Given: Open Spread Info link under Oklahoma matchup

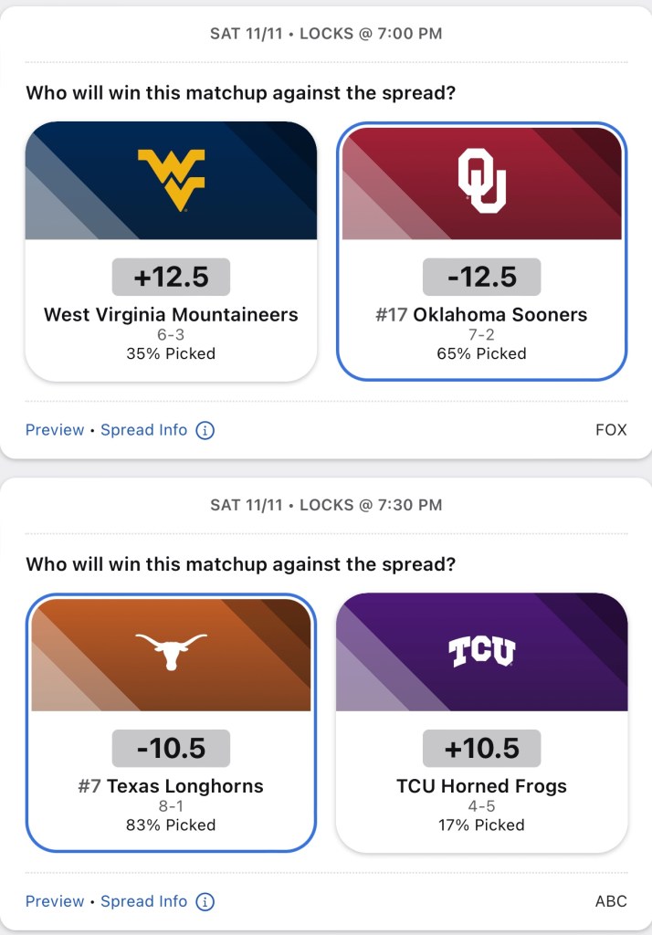Looking at the screenshot, I should pos(144,429).
